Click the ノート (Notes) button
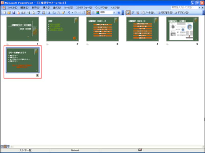Screen dimensions: 205x153 (148, 12)
